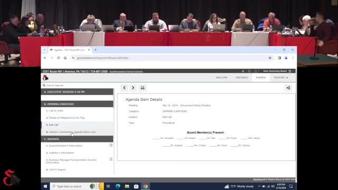Image resolution: width=338 pixels, height=190 pixels.
Task: Select the Roll Call agenda item
Action: point(77,125)
